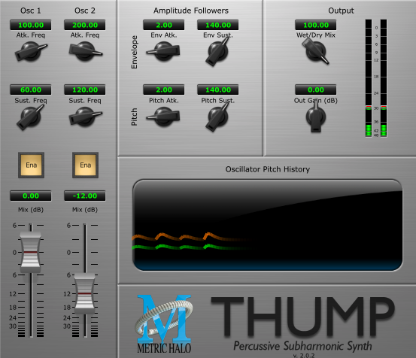The image size is (416, 358).
Task: Click the Osc 2 Mix value -12.00
Action: tap(85, 196)
